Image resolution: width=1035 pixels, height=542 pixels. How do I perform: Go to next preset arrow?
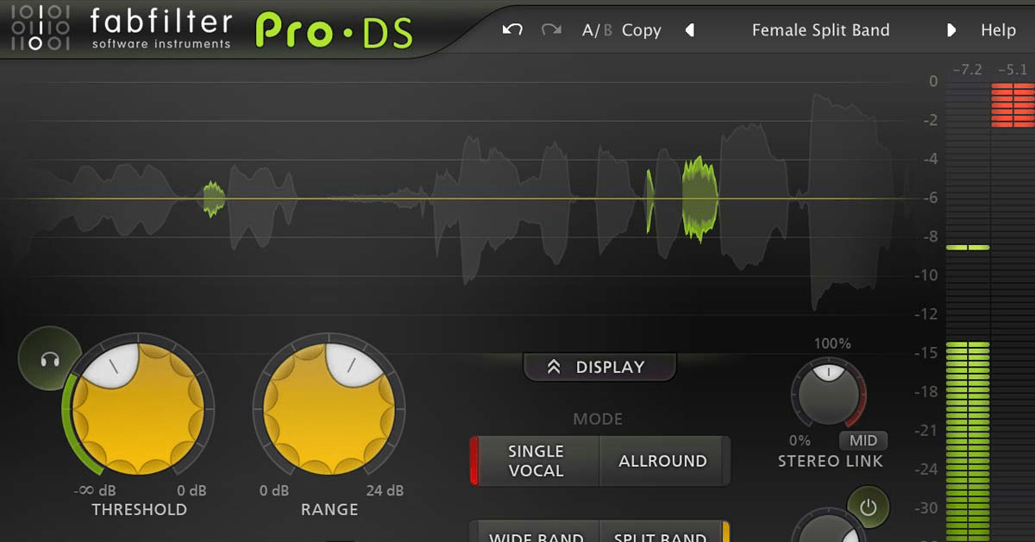[951, 29]
